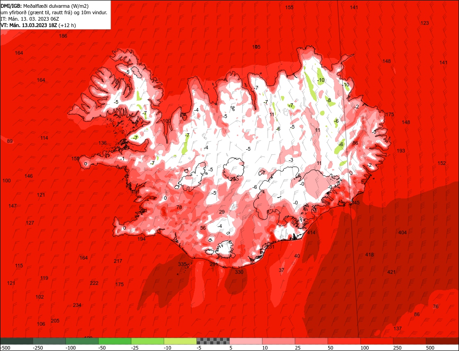Click the value 291 on the map
The height and width of the screenshot is (351, 459).
click(214, 265)
